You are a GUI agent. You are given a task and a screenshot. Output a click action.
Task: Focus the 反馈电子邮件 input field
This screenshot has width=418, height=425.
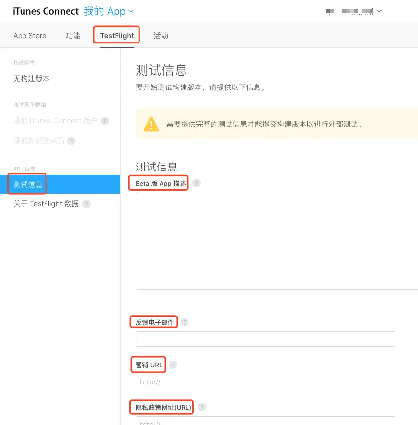coord(265,339)
